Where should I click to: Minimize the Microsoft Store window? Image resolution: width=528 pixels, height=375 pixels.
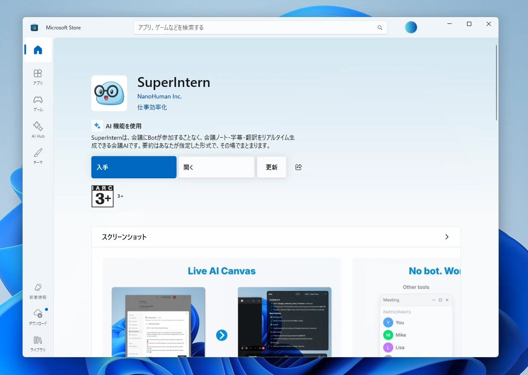(450, 24)
